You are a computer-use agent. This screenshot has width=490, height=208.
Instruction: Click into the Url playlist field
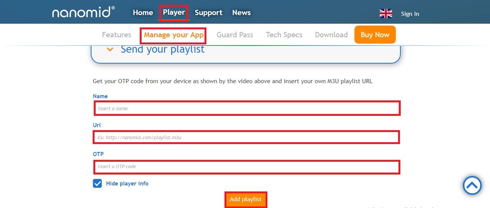pyautogui.click(x=247, y=137)
